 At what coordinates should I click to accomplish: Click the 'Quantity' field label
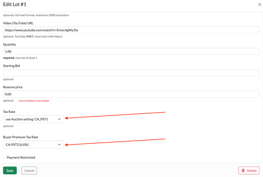coord(9,44)
